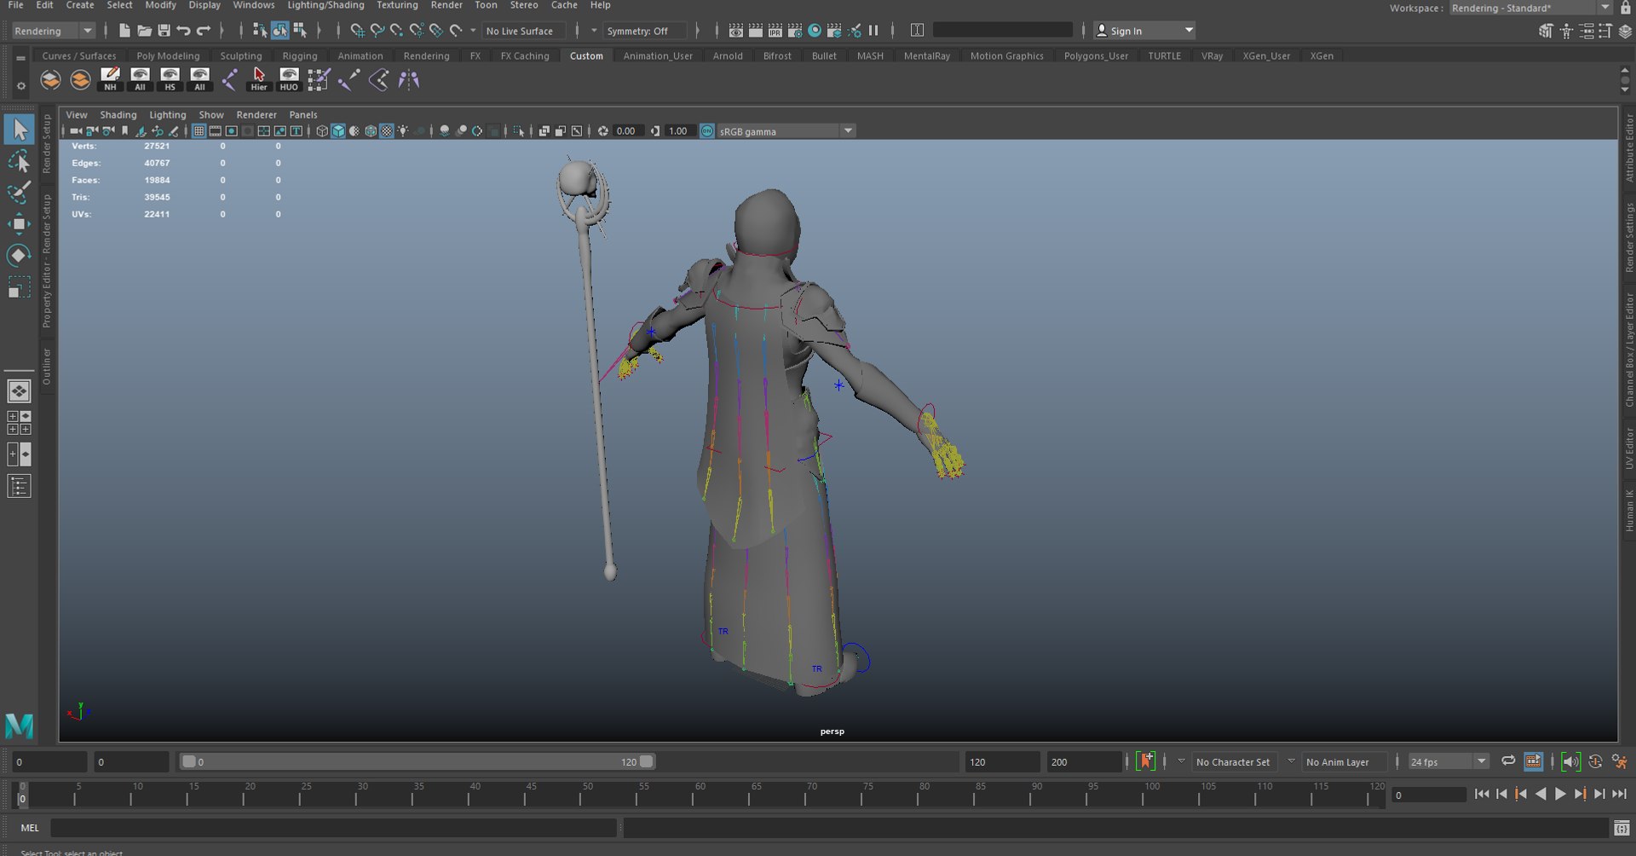The width and height of the screenshot is (1636, 856).
Task: Open the Workspace selector dropdown
Action: (1531, 8)
